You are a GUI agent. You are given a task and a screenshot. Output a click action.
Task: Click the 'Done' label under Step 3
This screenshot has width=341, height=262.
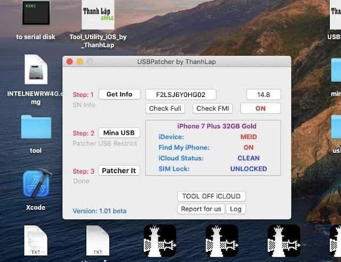[81, 181]
